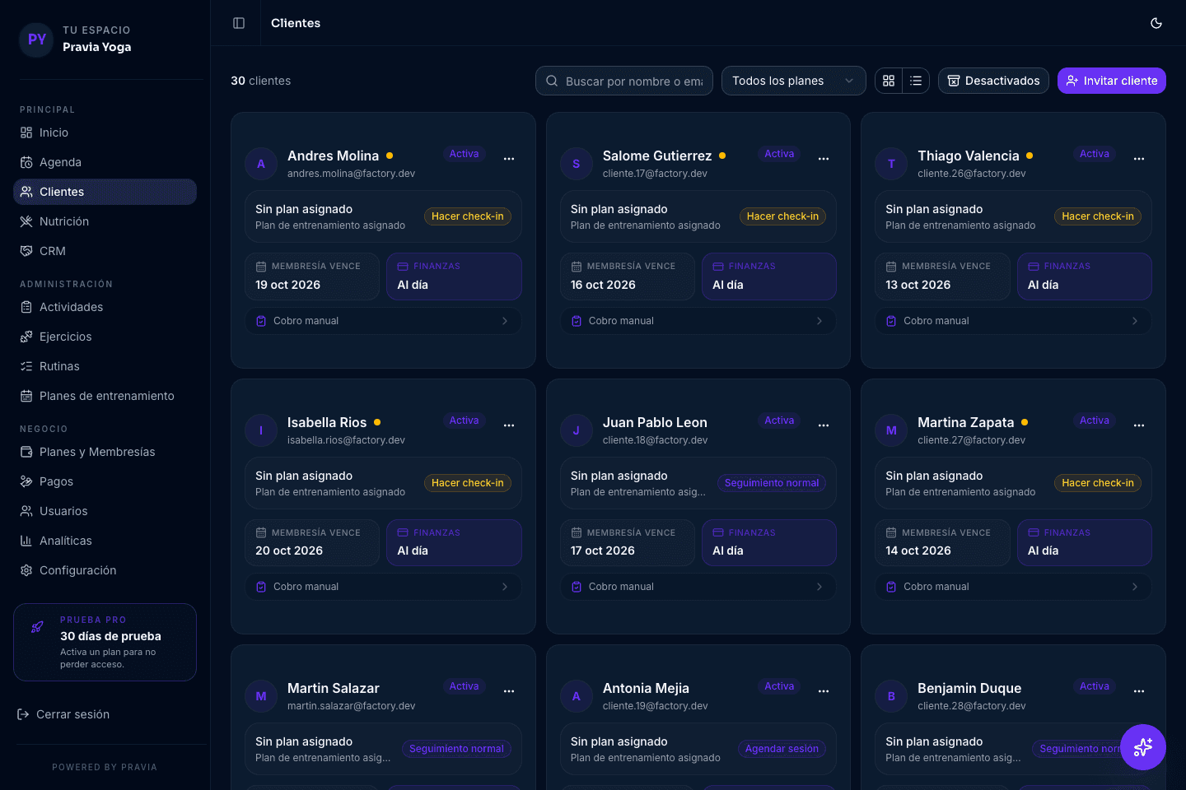1186x790 pixels.
Task: Open the Todos los planes dropdown
Action: (x=794, y=81)
